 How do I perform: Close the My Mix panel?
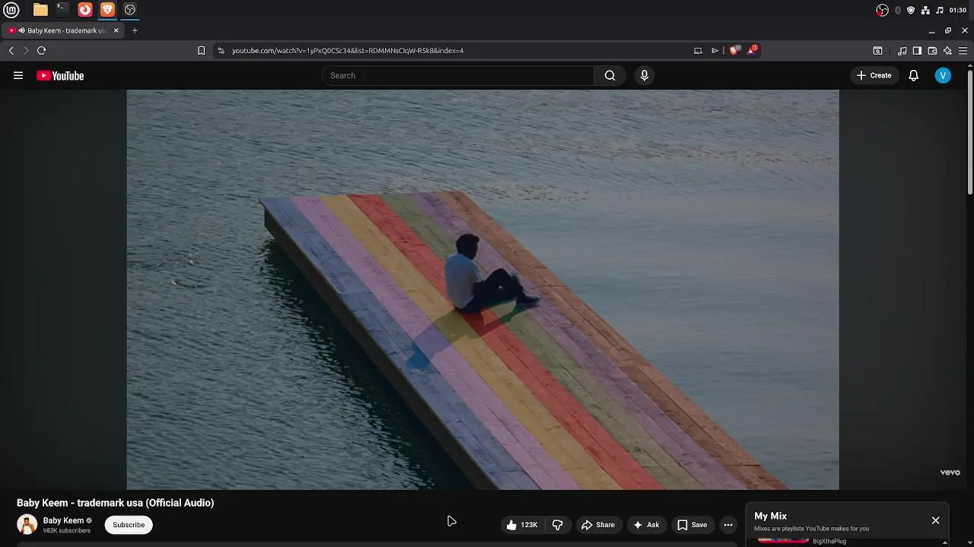tap(935, 520)
